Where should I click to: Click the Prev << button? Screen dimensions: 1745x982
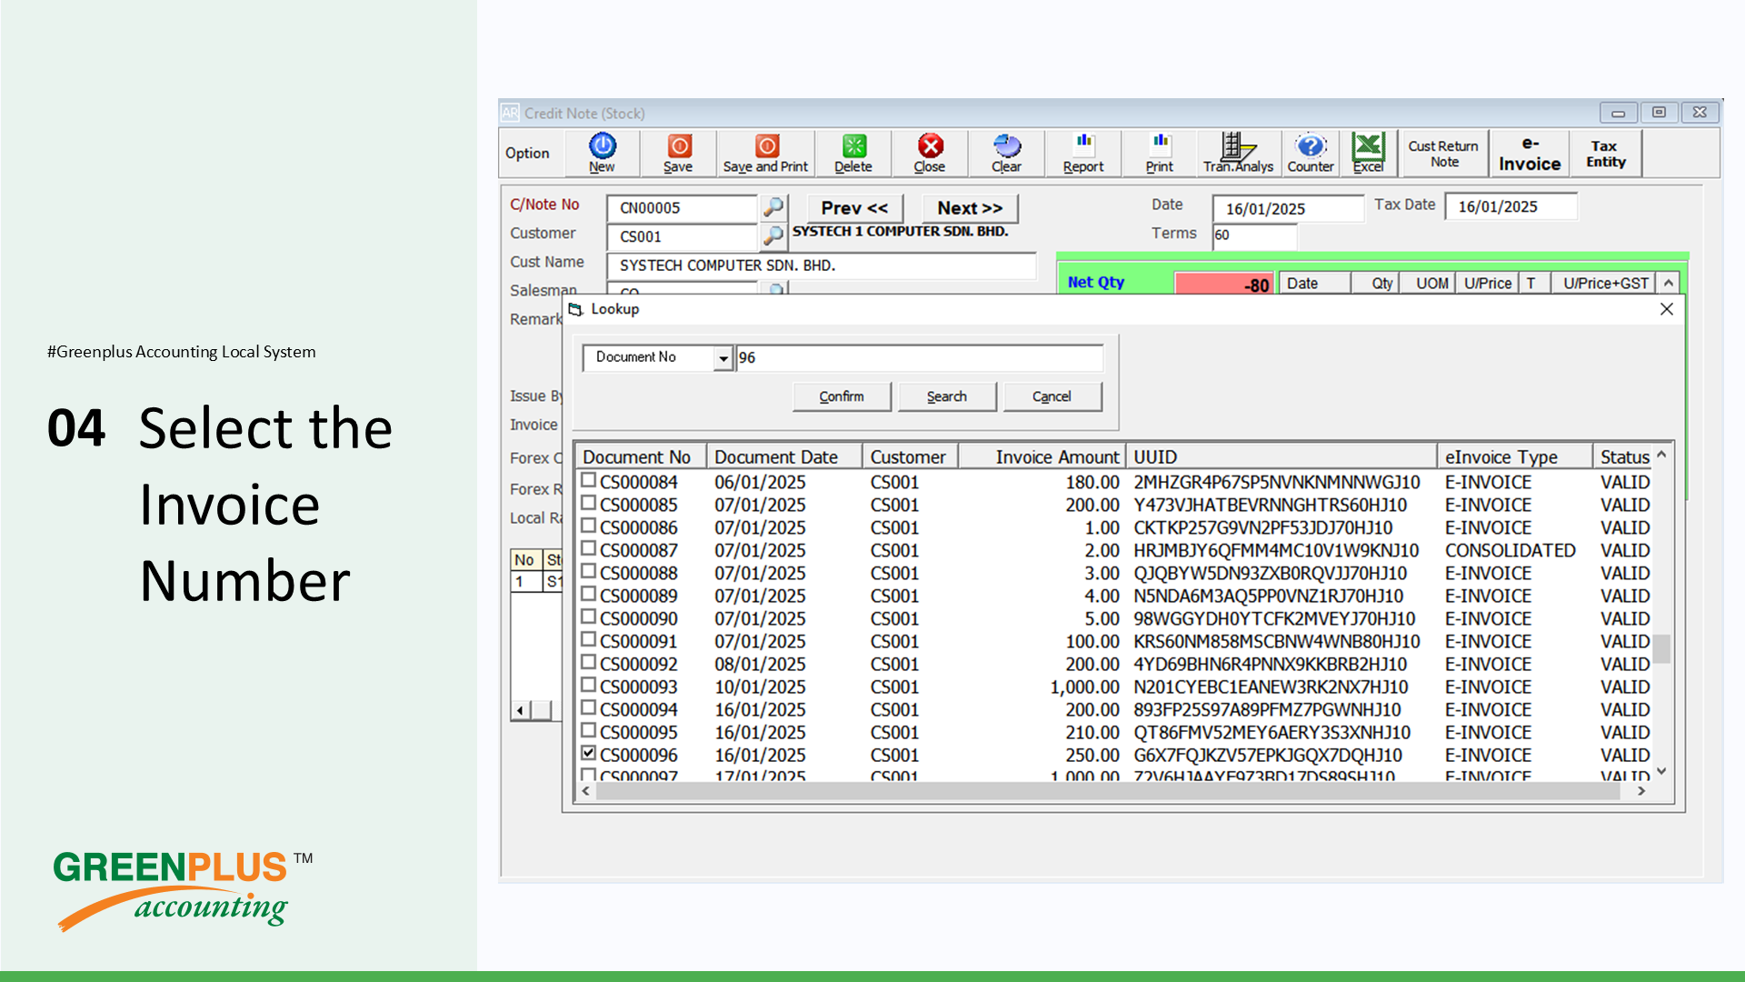(854, 208)
